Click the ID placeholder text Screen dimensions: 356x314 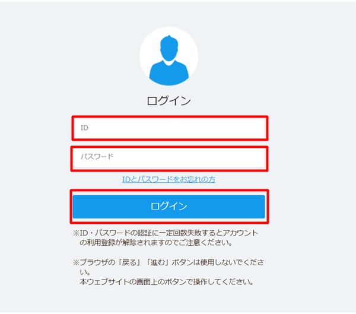84,128
